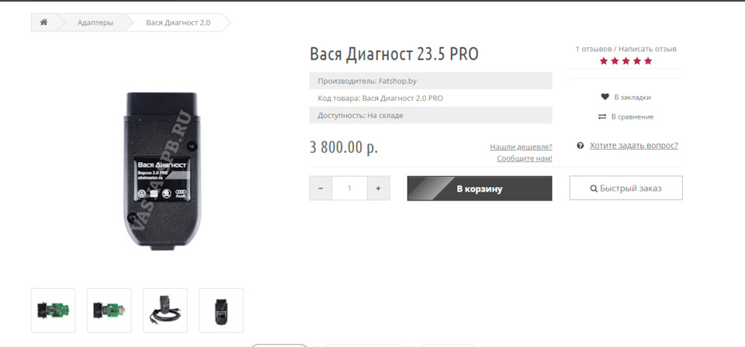Decrease quantity with minus button
This screenshot has width=745, height=347.
[321, 188]
